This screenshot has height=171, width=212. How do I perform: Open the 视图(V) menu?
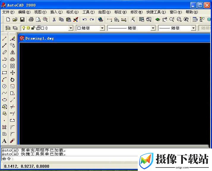pos(40,12)
